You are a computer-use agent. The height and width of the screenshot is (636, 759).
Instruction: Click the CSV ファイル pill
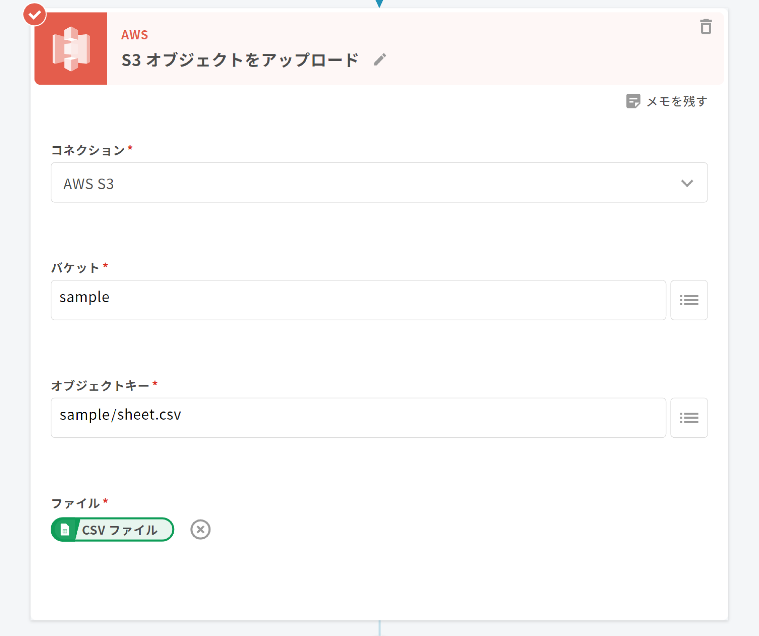tap(120, 530)
